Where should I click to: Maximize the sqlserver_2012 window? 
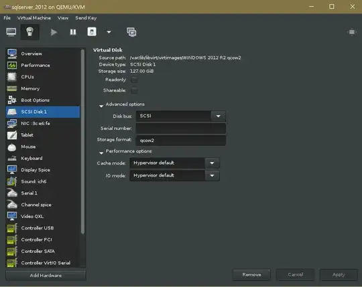332,7
